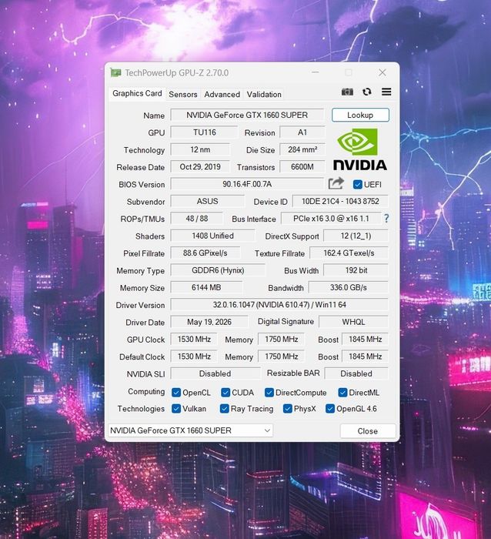Minimize the GPU-Z window
The width and height of the screenshot is (491, 539).
[x=315, y=72]
